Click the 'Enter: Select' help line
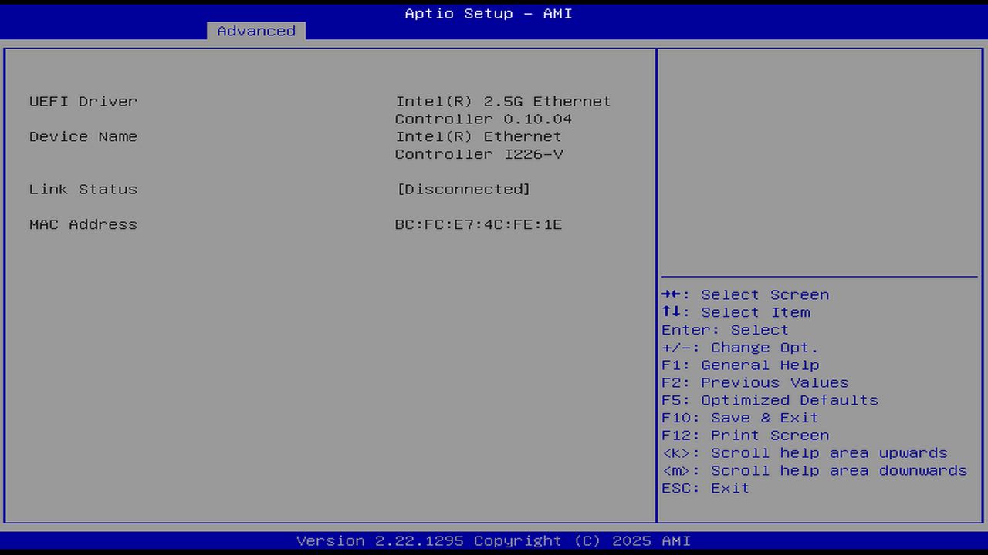 point(726,330)
